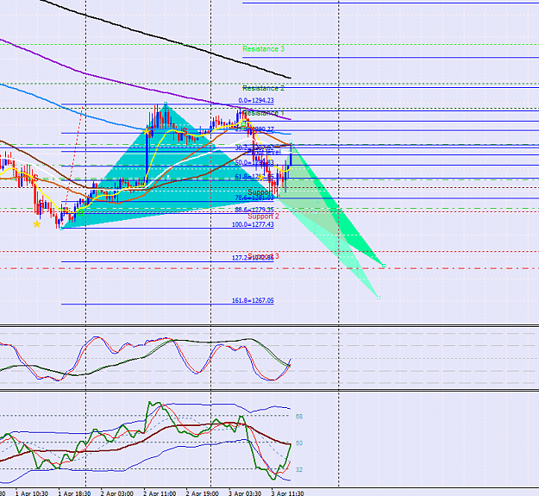This screenshot has height=496, width=539.
Task: Click the Resistance 3 pivot label
Action: tap(263, 49)
